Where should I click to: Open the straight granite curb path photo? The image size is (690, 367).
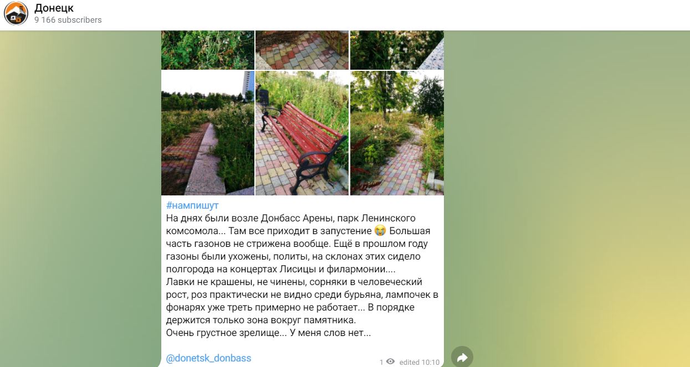click(x=208, y=133)
